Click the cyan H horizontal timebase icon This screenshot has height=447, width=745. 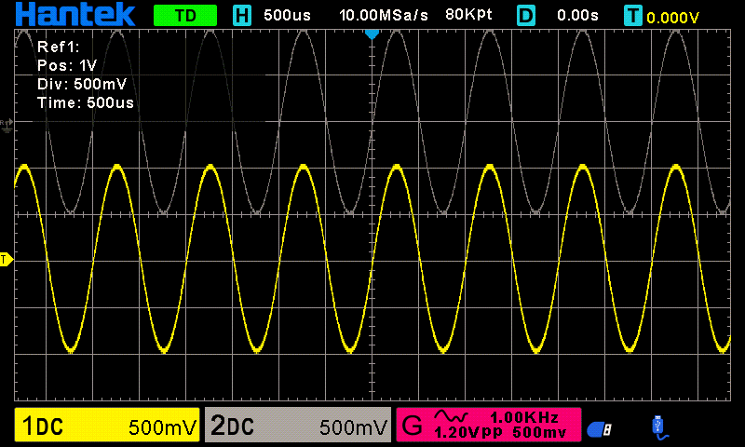click(242, 15)
